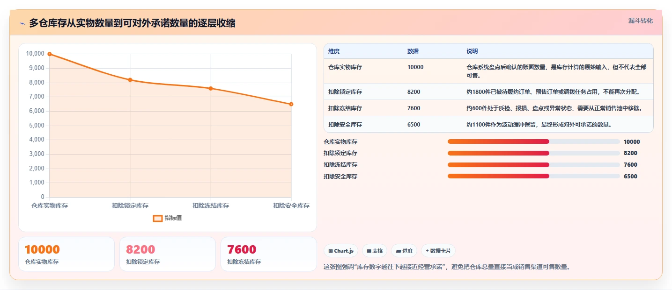The image size is (672, 290).
Task: Select the 仓库实物库存 data point on the chart
Action: [x=50, y=54]
